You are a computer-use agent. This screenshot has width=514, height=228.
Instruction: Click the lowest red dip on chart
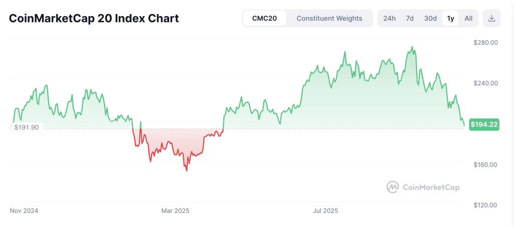pyautogui.click(x=187, y=170)
